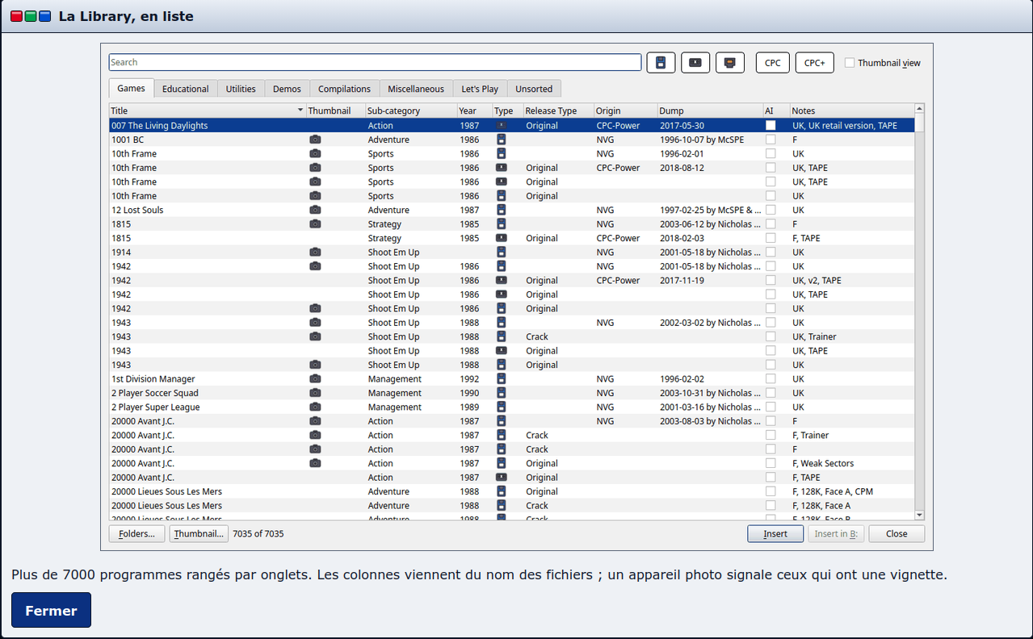This screenshot has height=639, width=1033.
Task: Select the Demos tab
Action: click(x=287, y=89)
